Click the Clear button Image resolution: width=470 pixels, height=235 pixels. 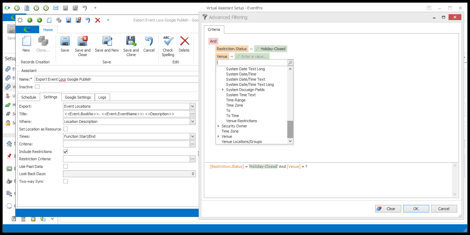click(388, 209)
